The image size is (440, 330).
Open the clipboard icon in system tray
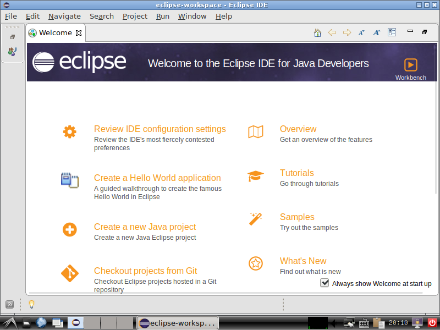point(378,323)
